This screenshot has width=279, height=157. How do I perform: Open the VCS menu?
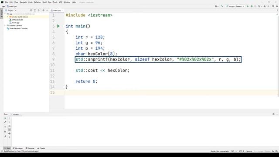(61, 2)
